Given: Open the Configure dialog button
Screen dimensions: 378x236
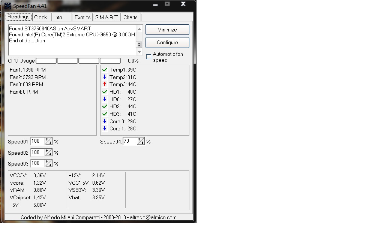Looking at the screenshot, I should tap(167, 42).
